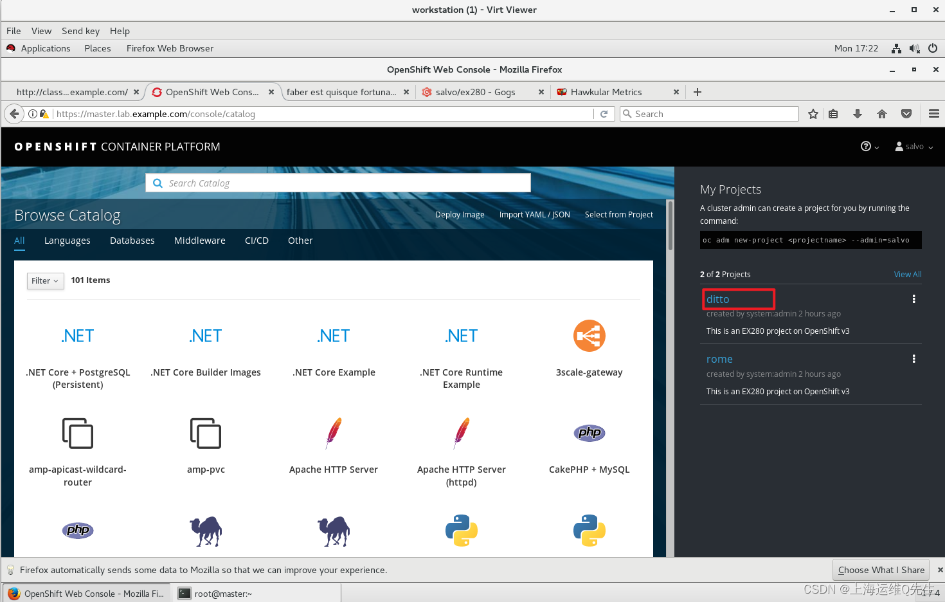Click the catalog vertical scrollbar

click(670, 226)
